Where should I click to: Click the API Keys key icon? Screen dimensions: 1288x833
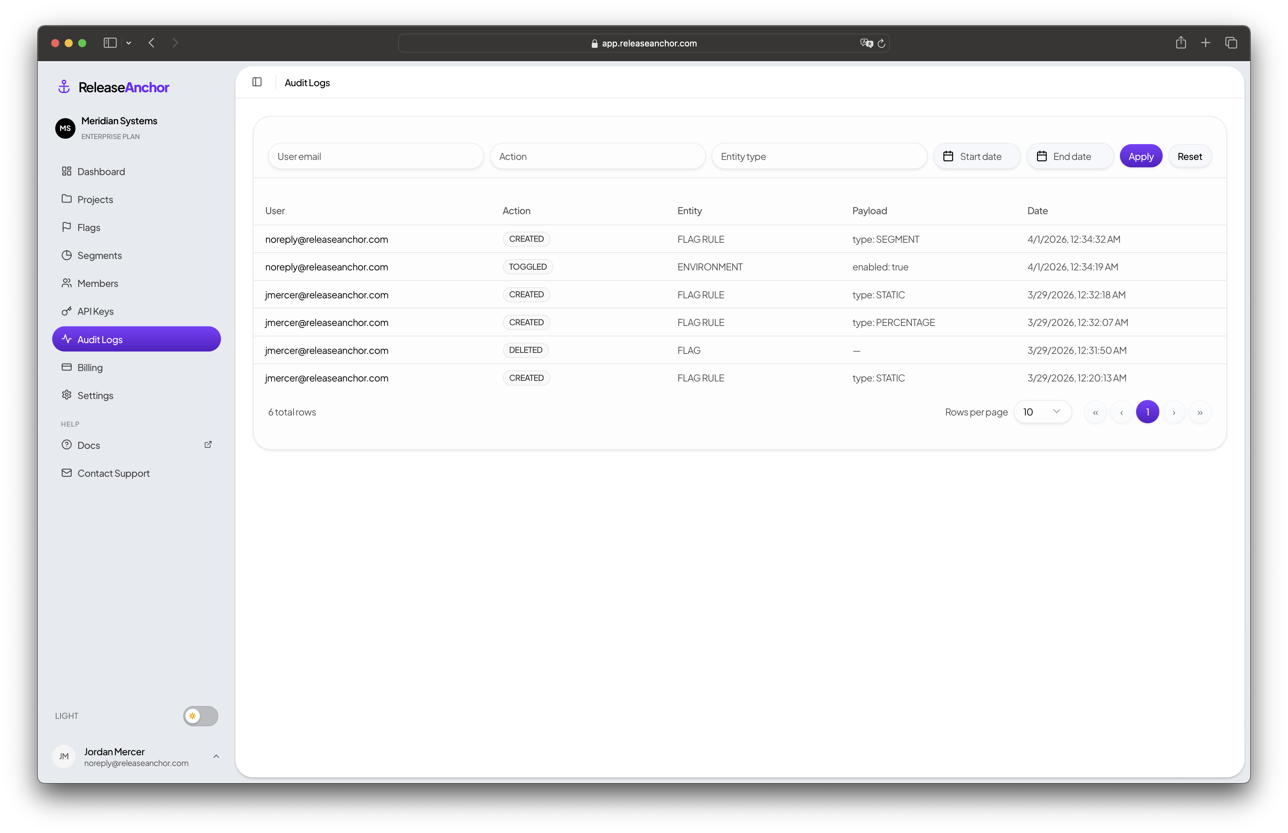67,310
